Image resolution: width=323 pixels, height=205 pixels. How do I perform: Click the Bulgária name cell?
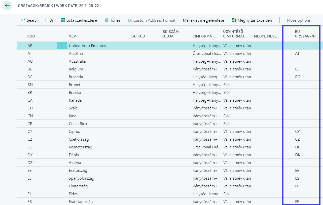(76, 77)
